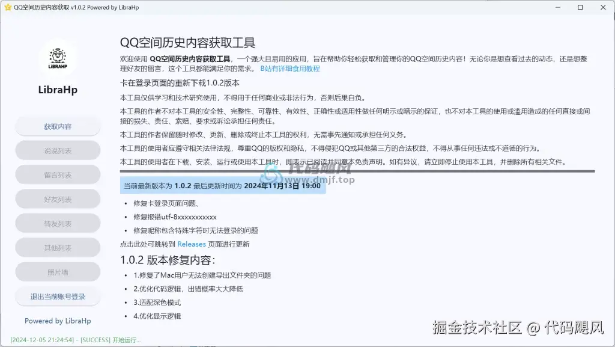The height and width of the screenshot is (347, 615).
Task: Open the 留言列表 sidebar button
Action: (x=58, y=175)
